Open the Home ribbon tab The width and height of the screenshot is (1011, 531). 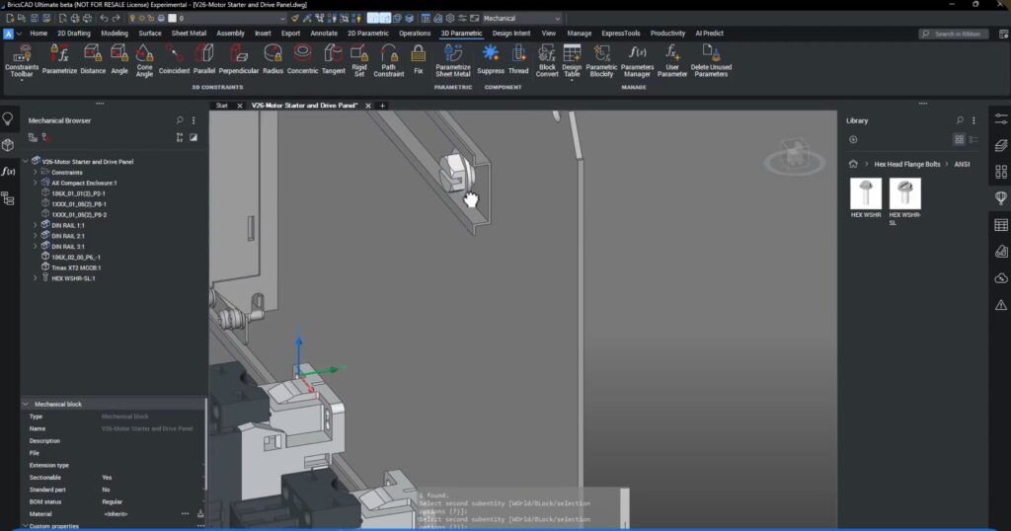[x=39, y=33]
